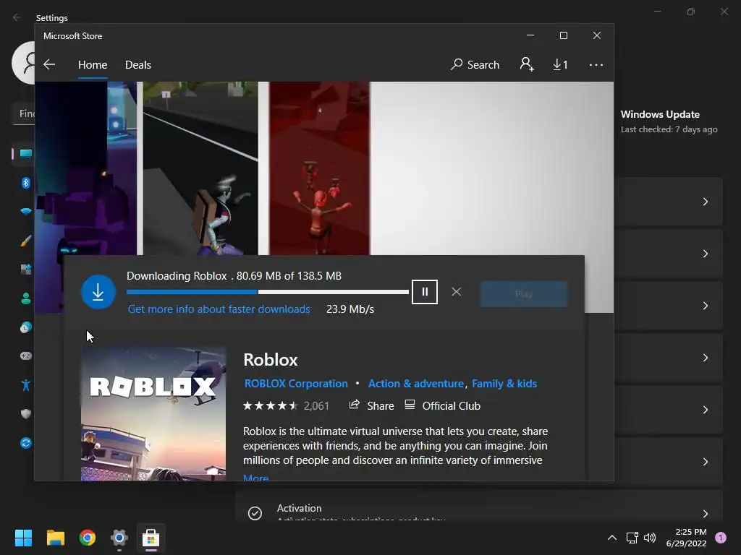This screenshot has height=555, width=741.
Task: Switch to Settings from taskbar
Action: coord(119,538)
